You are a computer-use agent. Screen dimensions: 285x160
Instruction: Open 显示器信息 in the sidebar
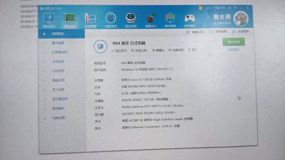tap(60, 99)
